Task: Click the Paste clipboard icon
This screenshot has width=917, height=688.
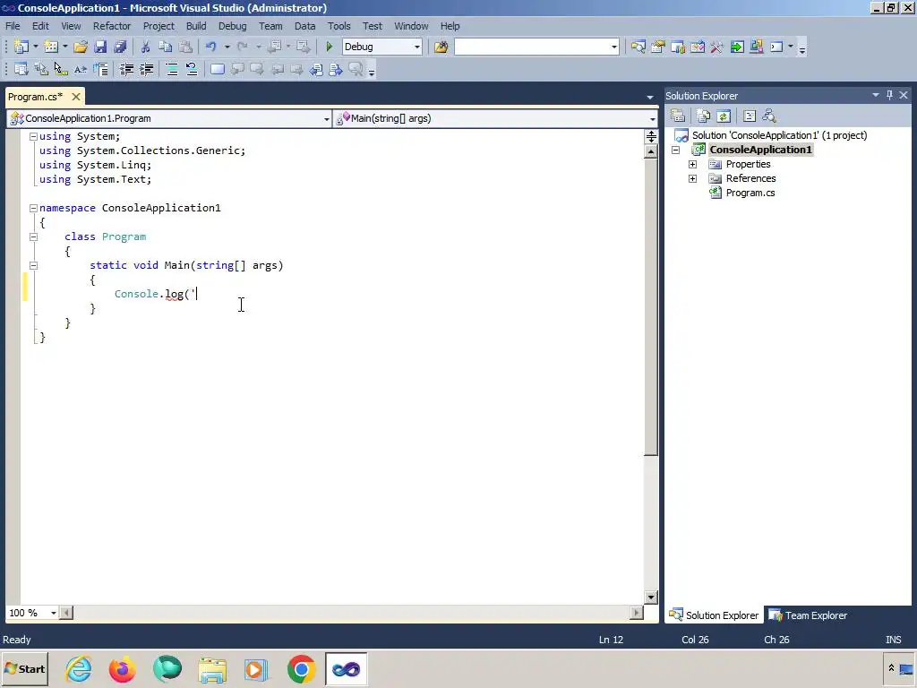Action: 185,47
